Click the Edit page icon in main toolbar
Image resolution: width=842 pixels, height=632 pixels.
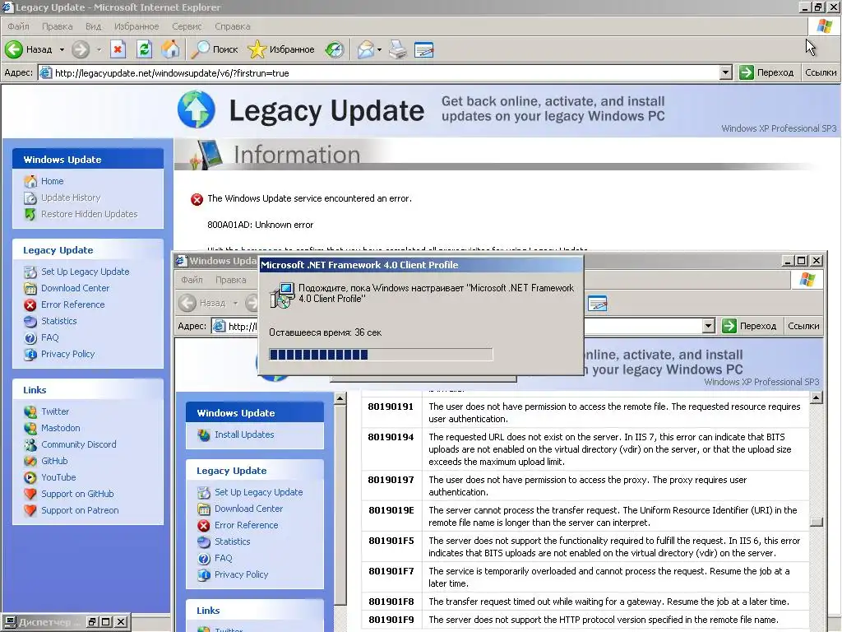point(423,49)
